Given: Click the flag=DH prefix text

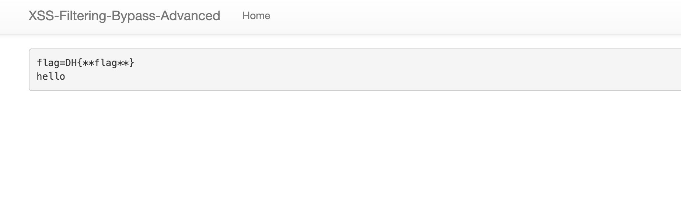Looking at the screenshot, I should [x=57, y=63].
